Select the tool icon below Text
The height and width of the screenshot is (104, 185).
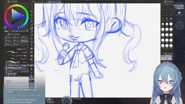(32, 73)
